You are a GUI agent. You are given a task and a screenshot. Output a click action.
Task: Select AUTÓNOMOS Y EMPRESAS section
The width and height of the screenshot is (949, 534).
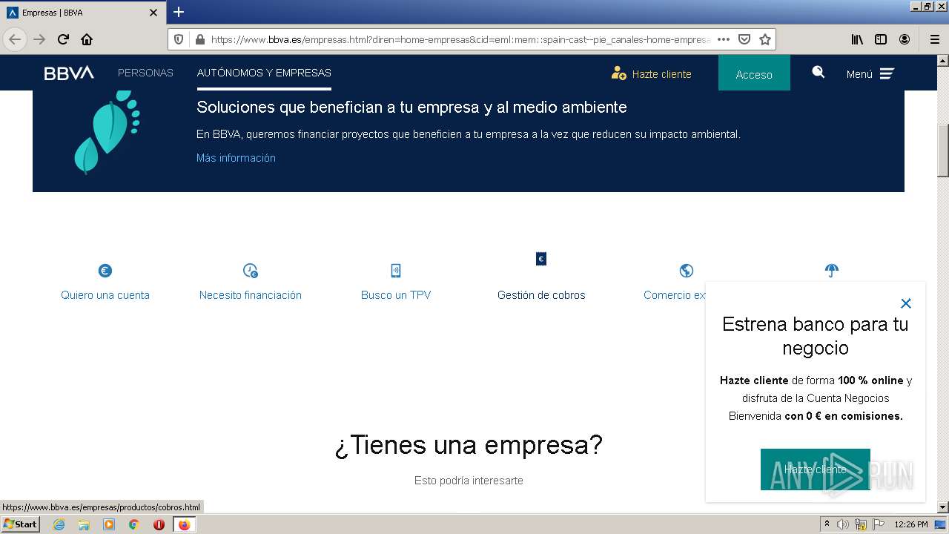[264, 73]
